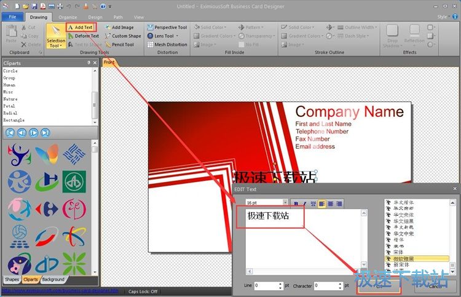Click the first page navigation button in Cliparts
461x297 pixels.
point(10,133)
